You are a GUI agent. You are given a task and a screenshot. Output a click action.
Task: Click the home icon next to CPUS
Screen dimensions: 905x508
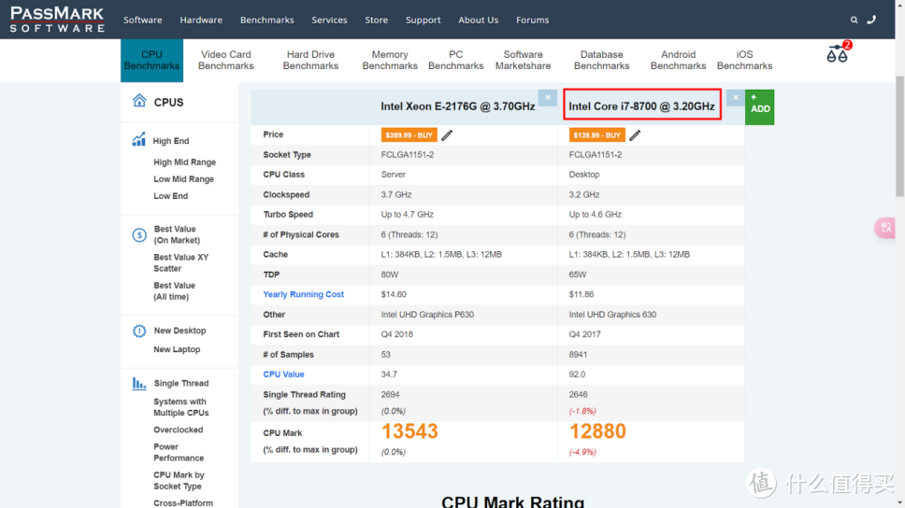click(x=139, y=101)
